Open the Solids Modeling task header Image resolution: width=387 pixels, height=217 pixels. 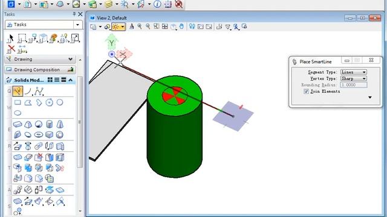[40, 80]
